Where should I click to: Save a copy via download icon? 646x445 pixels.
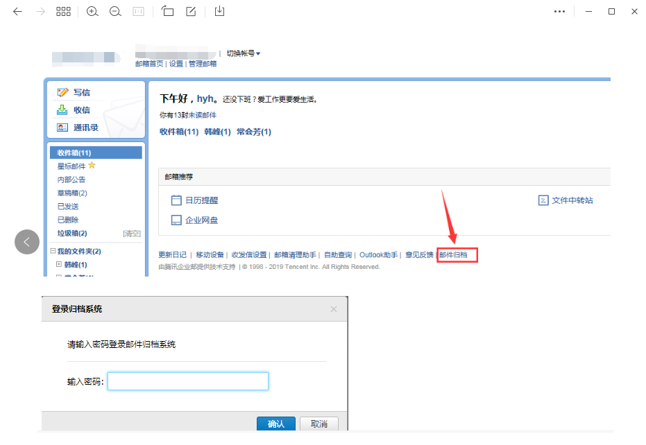[219, 11]
